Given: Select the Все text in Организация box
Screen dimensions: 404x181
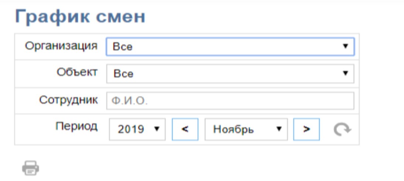Looking at the screenshot, I should click(123, 47).
